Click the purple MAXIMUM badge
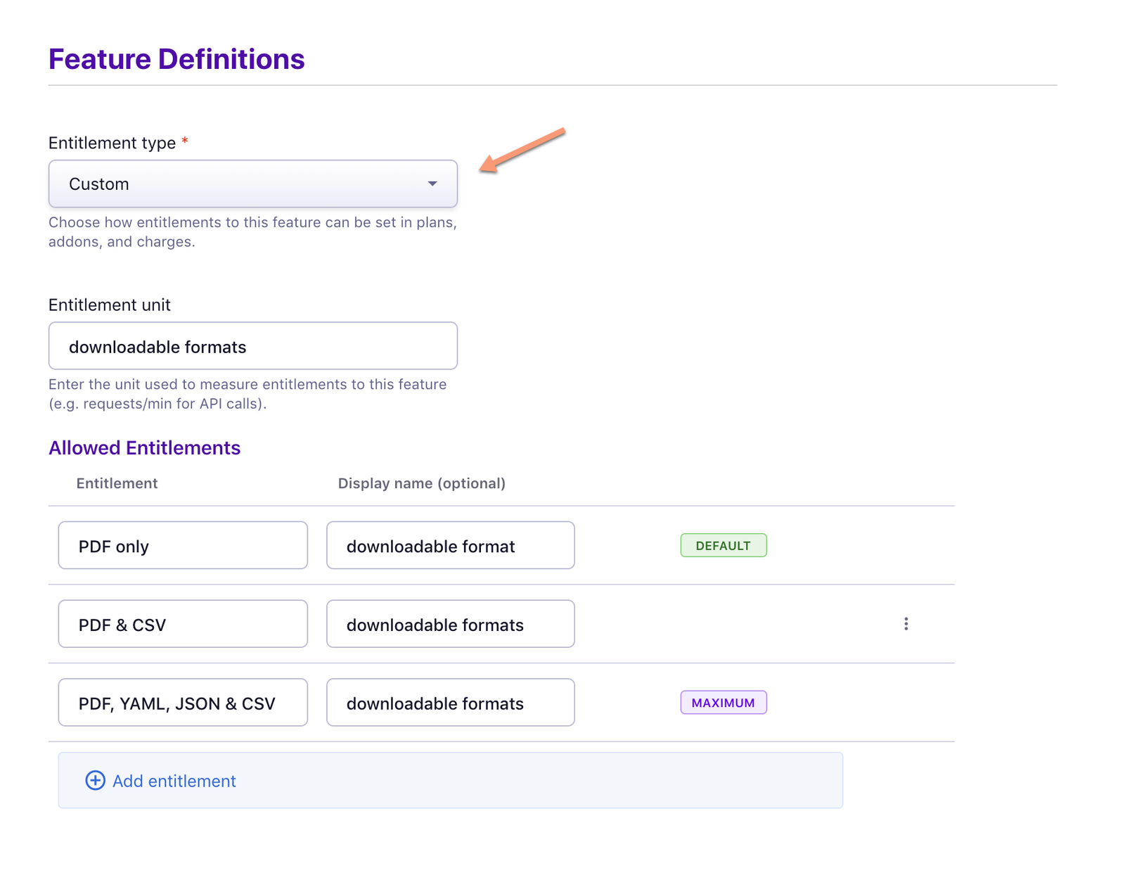Image resolution: width=1125 pixels, height=880 pixels. [723, 703]
